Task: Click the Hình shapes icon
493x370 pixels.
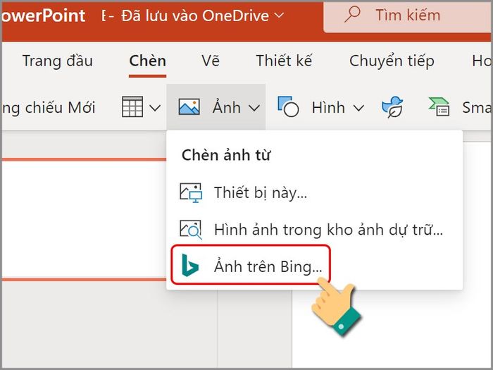Action: (288, 107)
